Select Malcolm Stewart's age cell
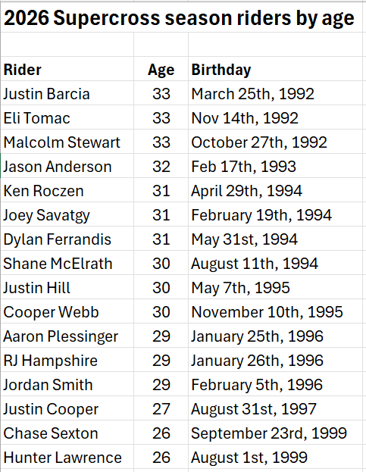366x472 pixels. [161, 142]
